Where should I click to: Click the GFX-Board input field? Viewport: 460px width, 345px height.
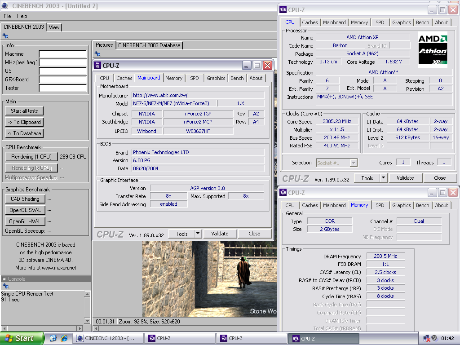click(x=63, y=80)
